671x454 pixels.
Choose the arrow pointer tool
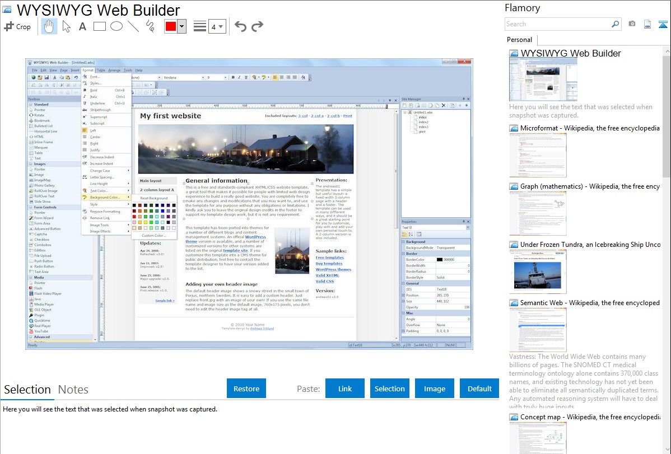[x=66, y=26]
